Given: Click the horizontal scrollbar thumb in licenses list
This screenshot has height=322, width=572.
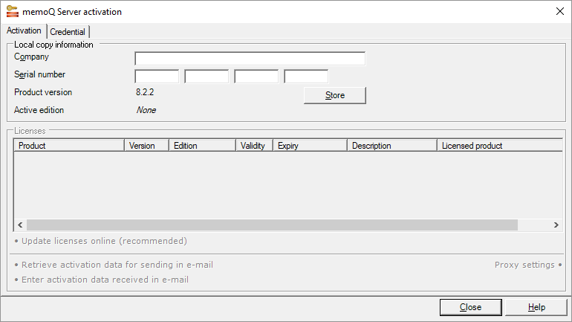Looking at the screenshot, I should point(272,225).
